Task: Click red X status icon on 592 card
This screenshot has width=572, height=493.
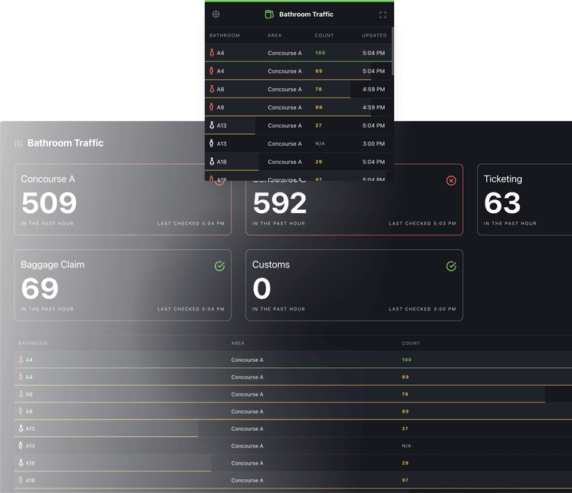Action: (451, 180)
